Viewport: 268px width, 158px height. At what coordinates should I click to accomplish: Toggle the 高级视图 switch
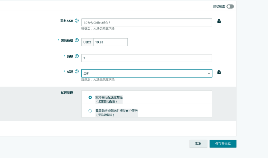coord(230,6)
